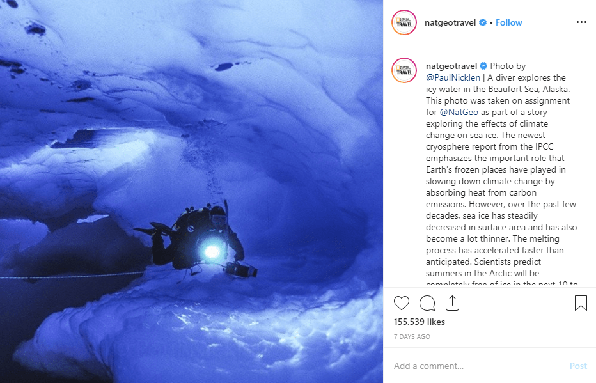The height and width of the screenshot is (383, 596).
Task: Open comments with the speech bubble icon
Action: tap(427, 303)
